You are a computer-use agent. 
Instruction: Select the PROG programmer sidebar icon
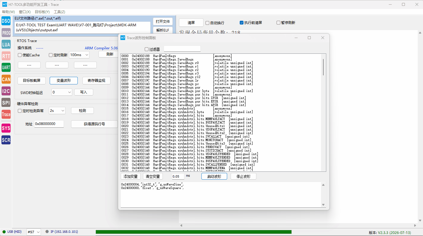coord(6,33)
